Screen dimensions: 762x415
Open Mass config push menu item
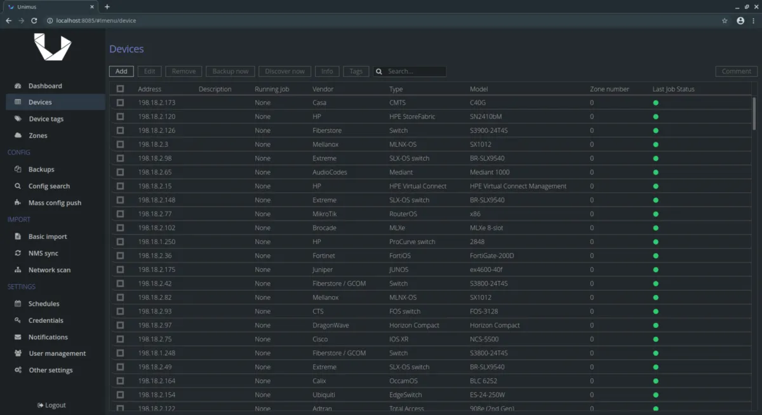(x=55, y=203)
